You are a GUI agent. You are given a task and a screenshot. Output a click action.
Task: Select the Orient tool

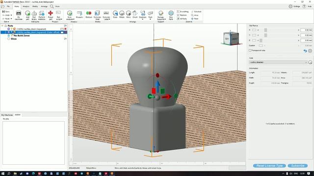[135, 14]
